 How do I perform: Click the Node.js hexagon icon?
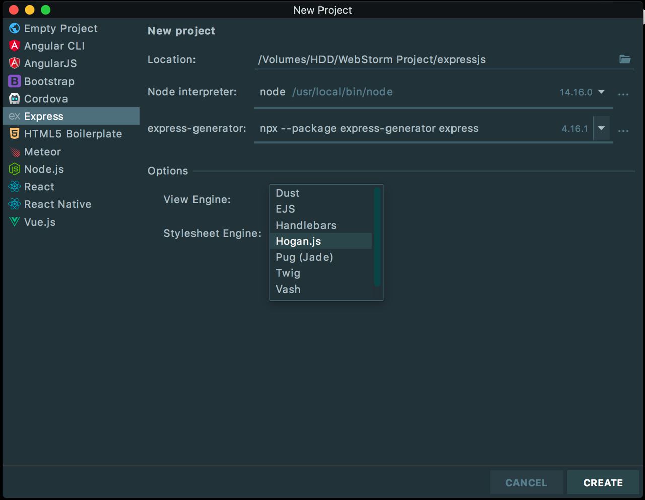(15, 169)
